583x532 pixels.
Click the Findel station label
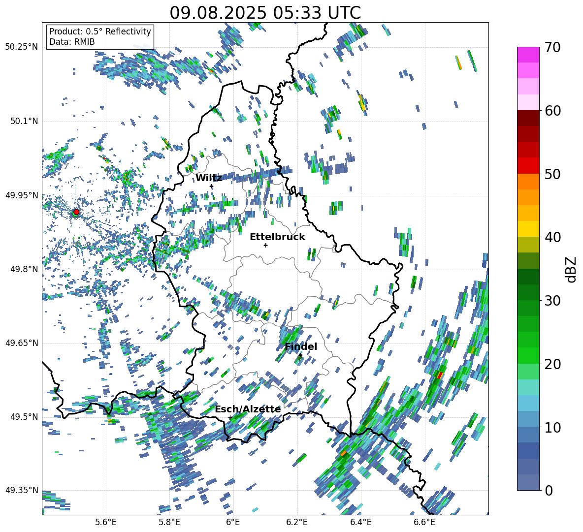301,346
